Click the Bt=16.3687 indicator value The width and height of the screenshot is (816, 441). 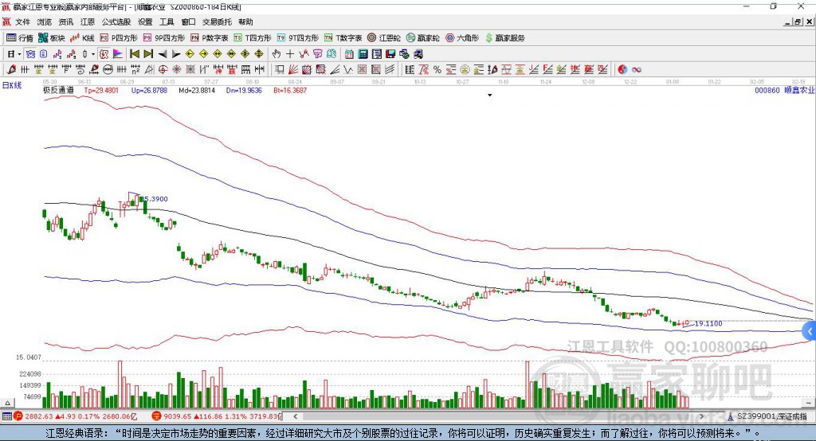[x=290, y=91]
